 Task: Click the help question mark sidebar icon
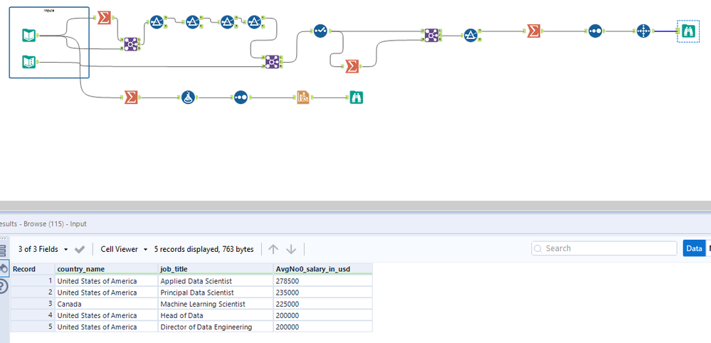(3, 286)
